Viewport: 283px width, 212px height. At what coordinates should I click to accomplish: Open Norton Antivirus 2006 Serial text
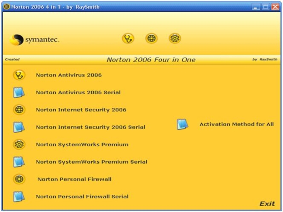tap(78, 92)
